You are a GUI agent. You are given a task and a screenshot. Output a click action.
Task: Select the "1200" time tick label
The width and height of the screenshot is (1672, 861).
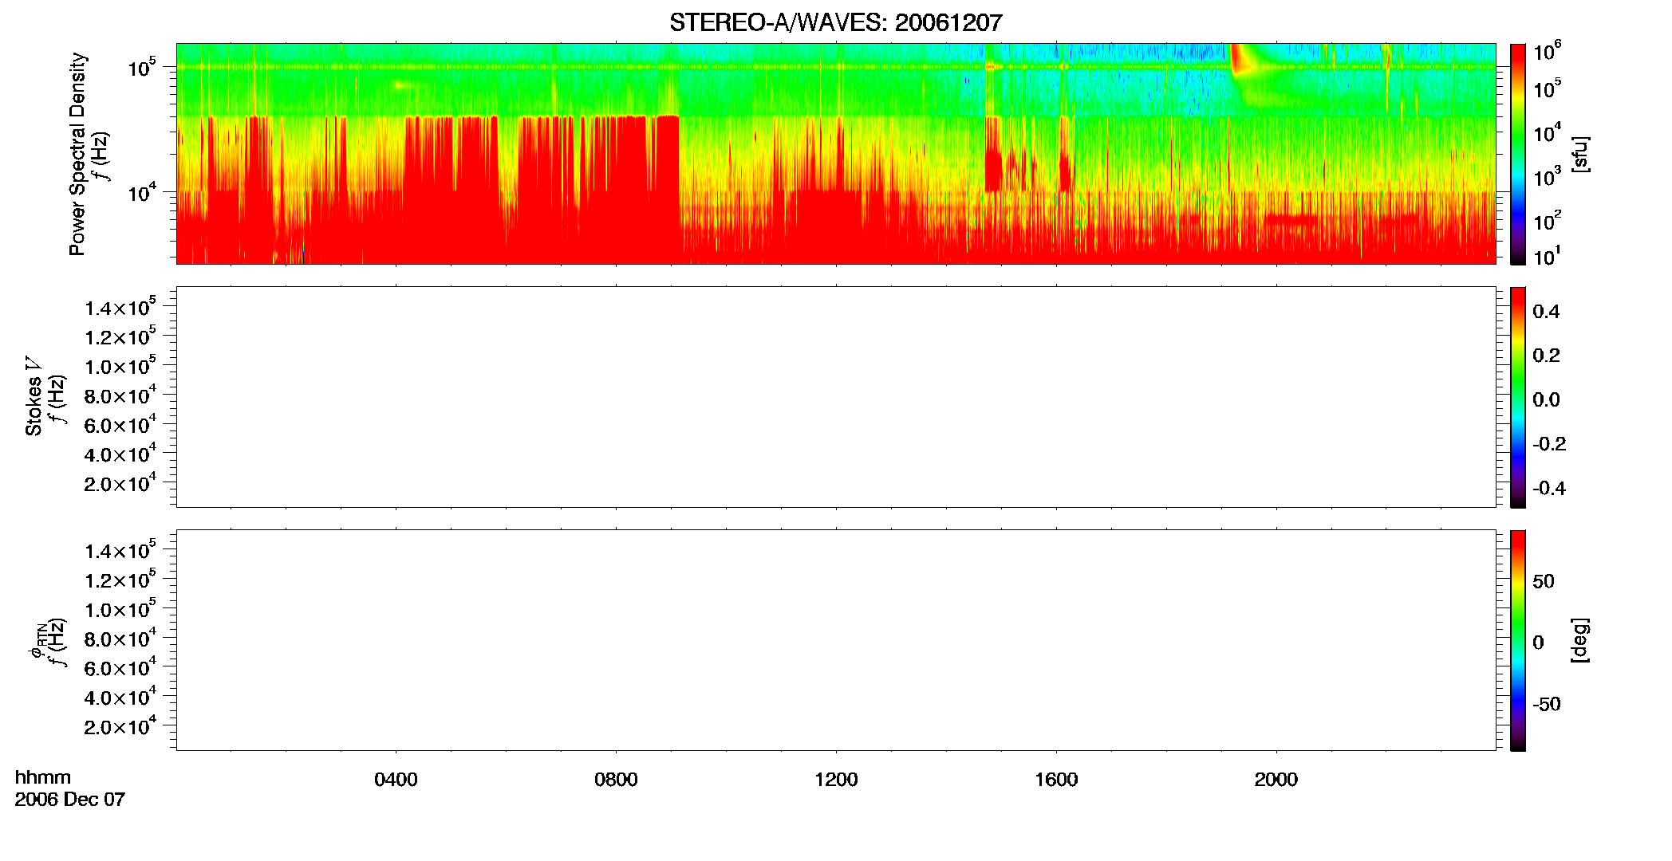[836, 780]
